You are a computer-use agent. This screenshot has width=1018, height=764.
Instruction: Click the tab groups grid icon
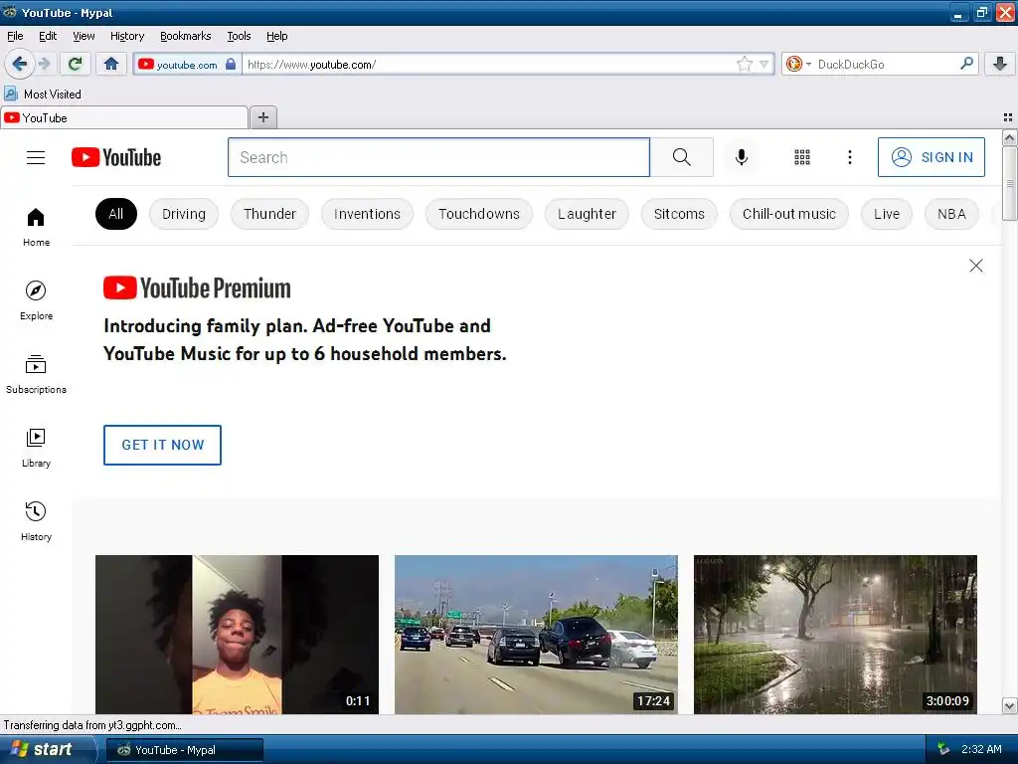point(1008,117)
